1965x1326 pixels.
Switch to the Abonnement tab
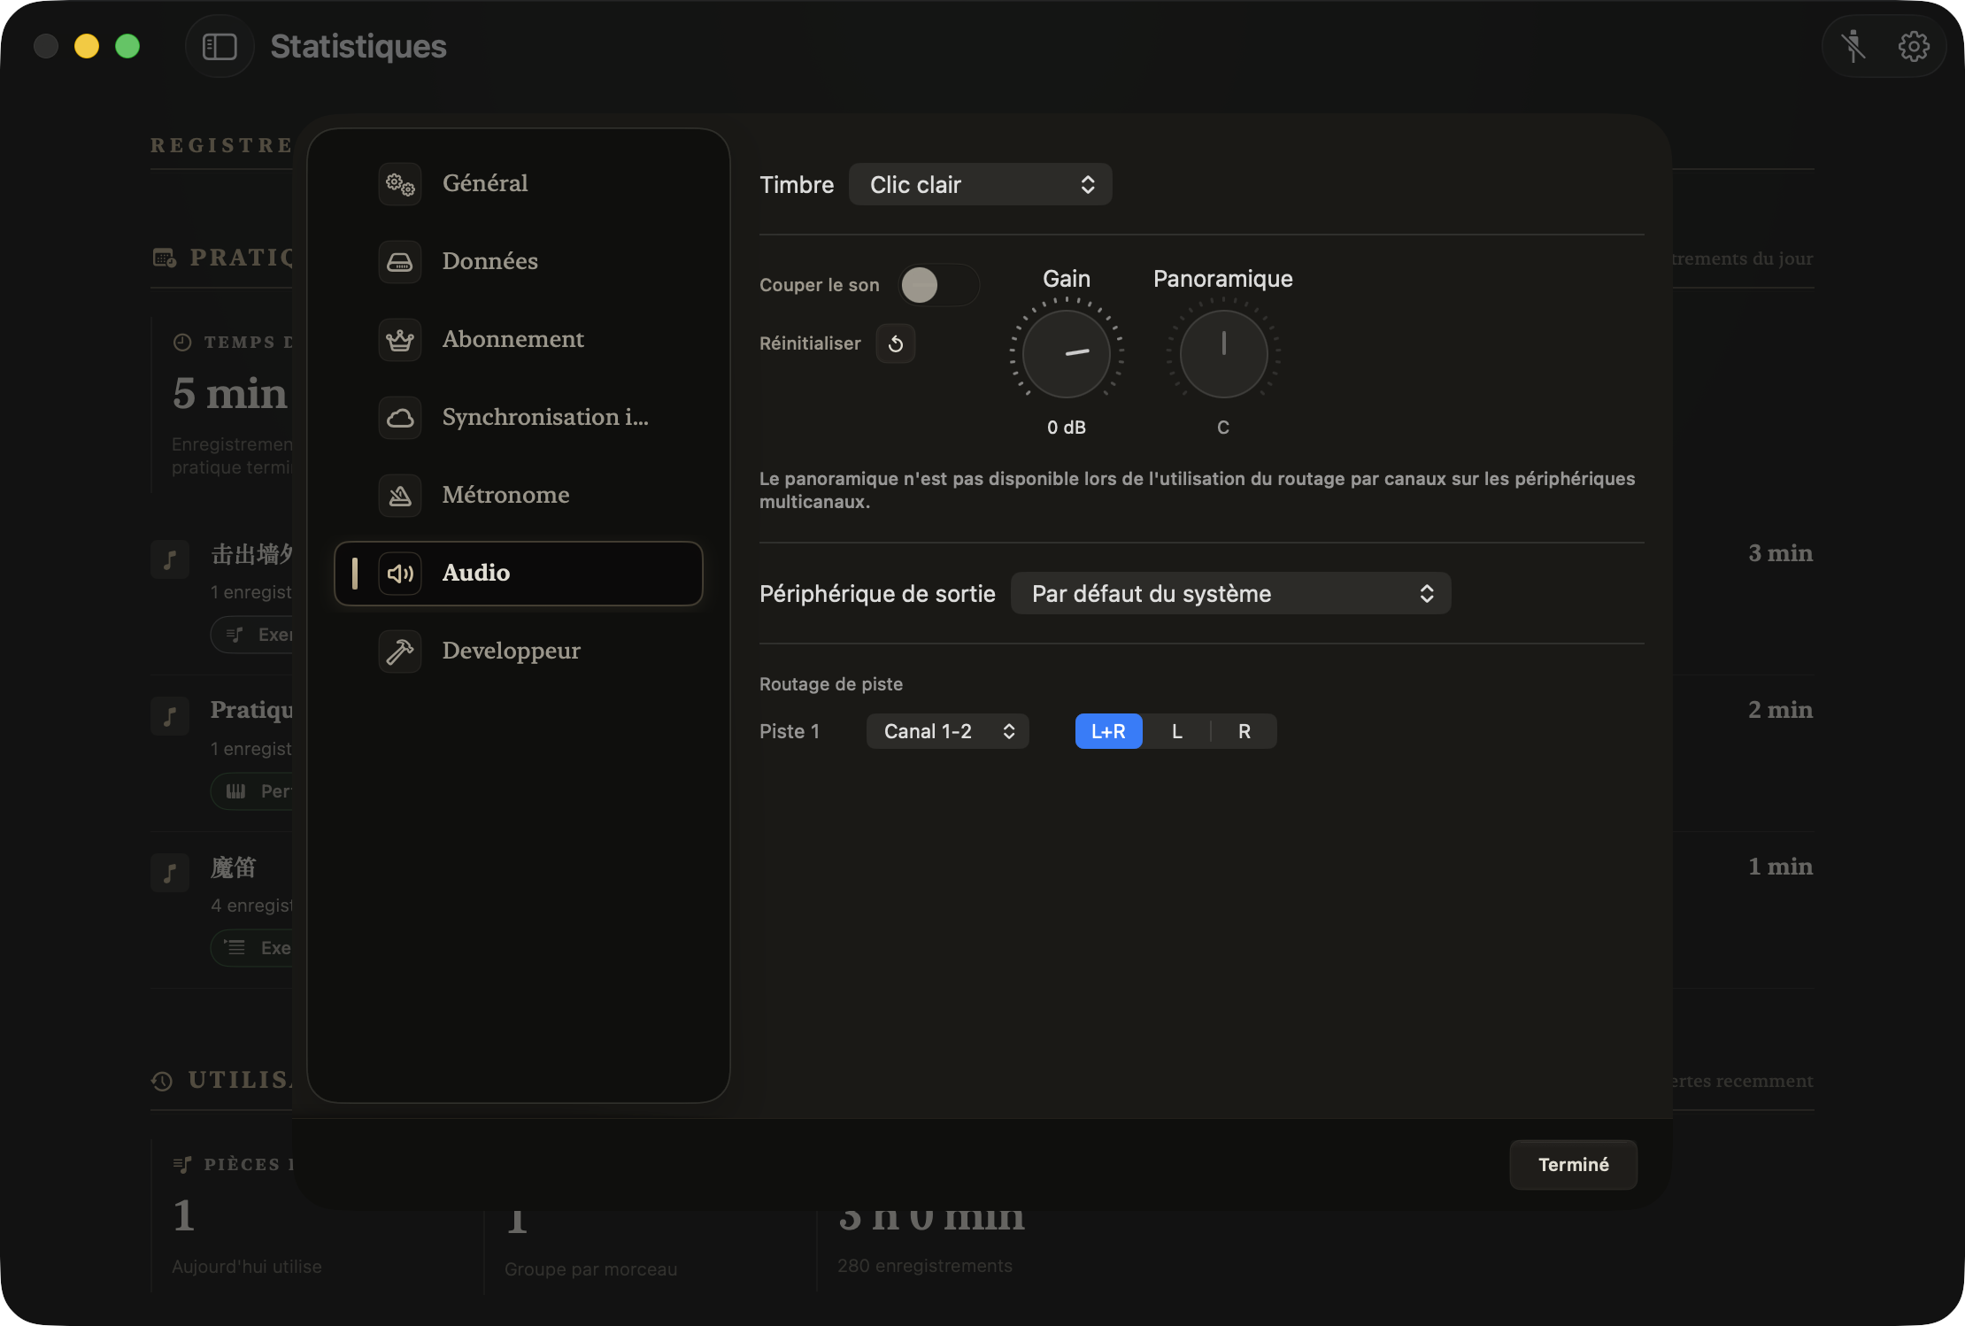(x=519, y=339)
